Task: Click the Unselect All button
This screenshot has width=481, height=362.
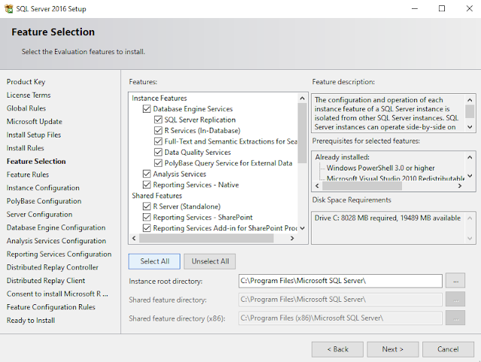Action: [210, 261]
